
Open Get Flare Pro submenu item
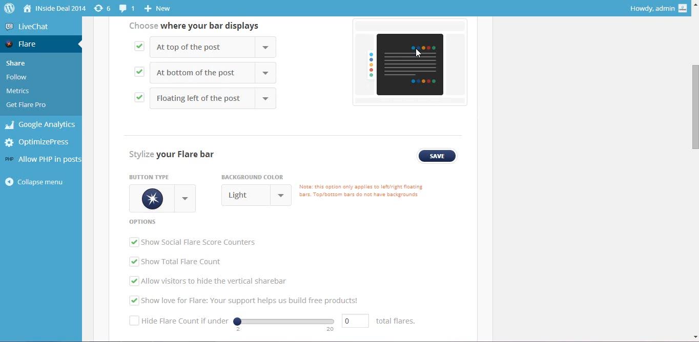tap(26, 104)
